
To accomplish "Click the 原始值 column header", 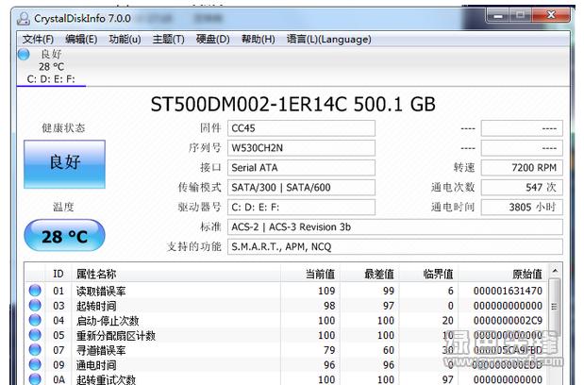I will [x=504, y=274].
